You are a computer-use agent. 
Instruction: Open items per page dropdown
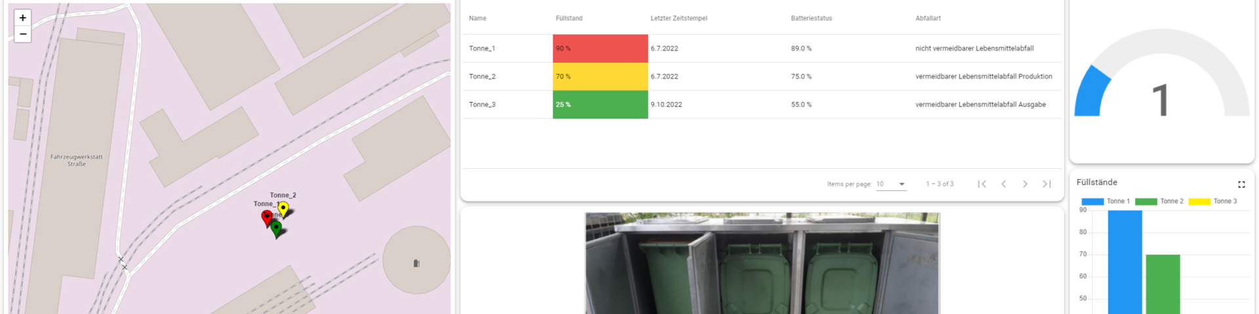click(x=891, y=184)
